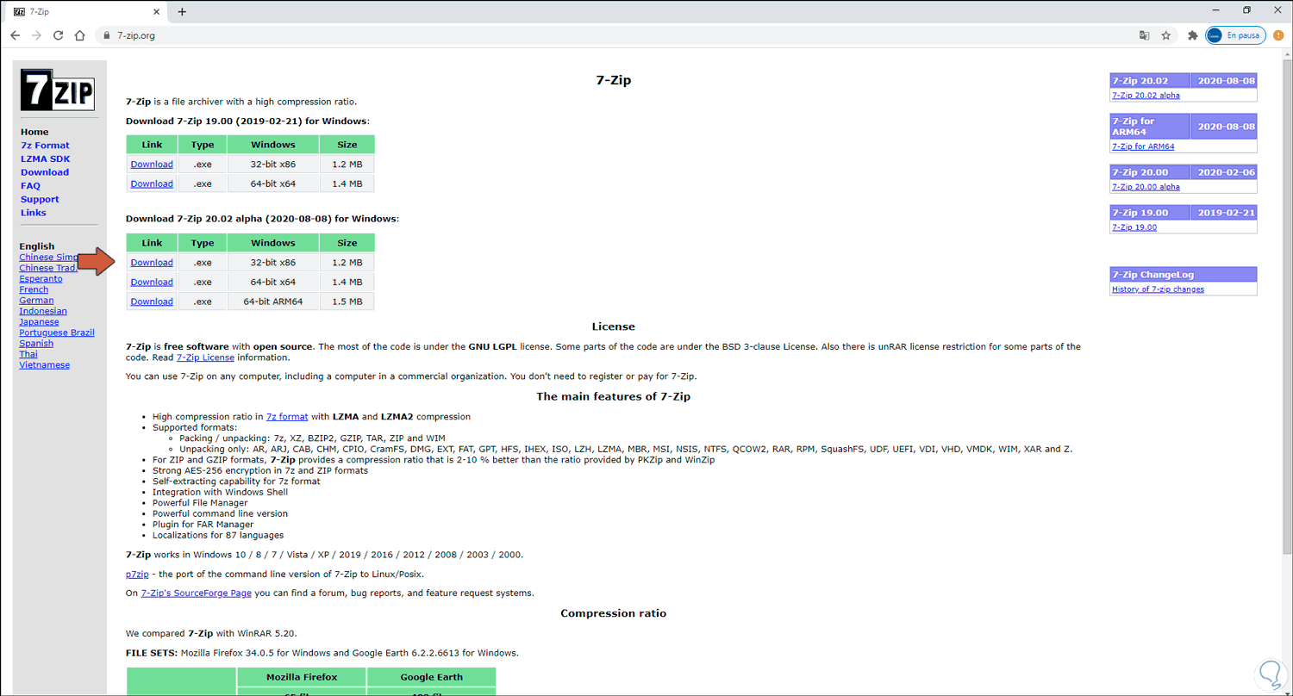Download 7-Zip 19.00 64-bit x64 installer
The height and width of the screenshot is (696, 1293).
tap(152, 184)
